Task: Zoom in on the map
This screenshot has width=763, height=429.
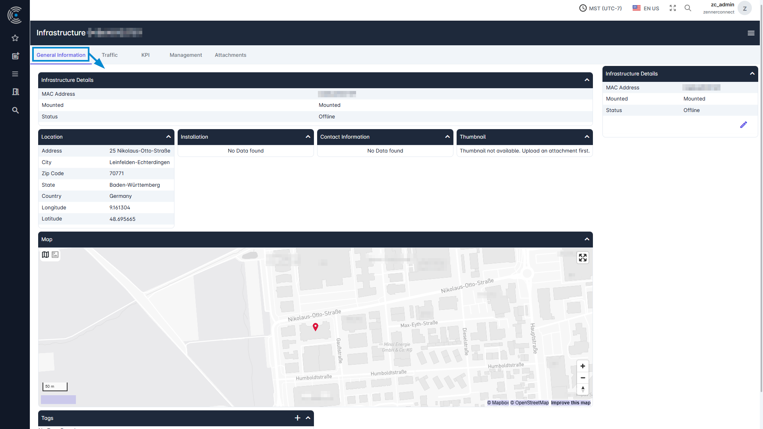Action: (x=583, y=366)
